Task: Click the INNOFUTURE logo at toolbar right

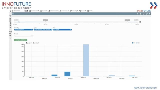Action: point(144,11)
